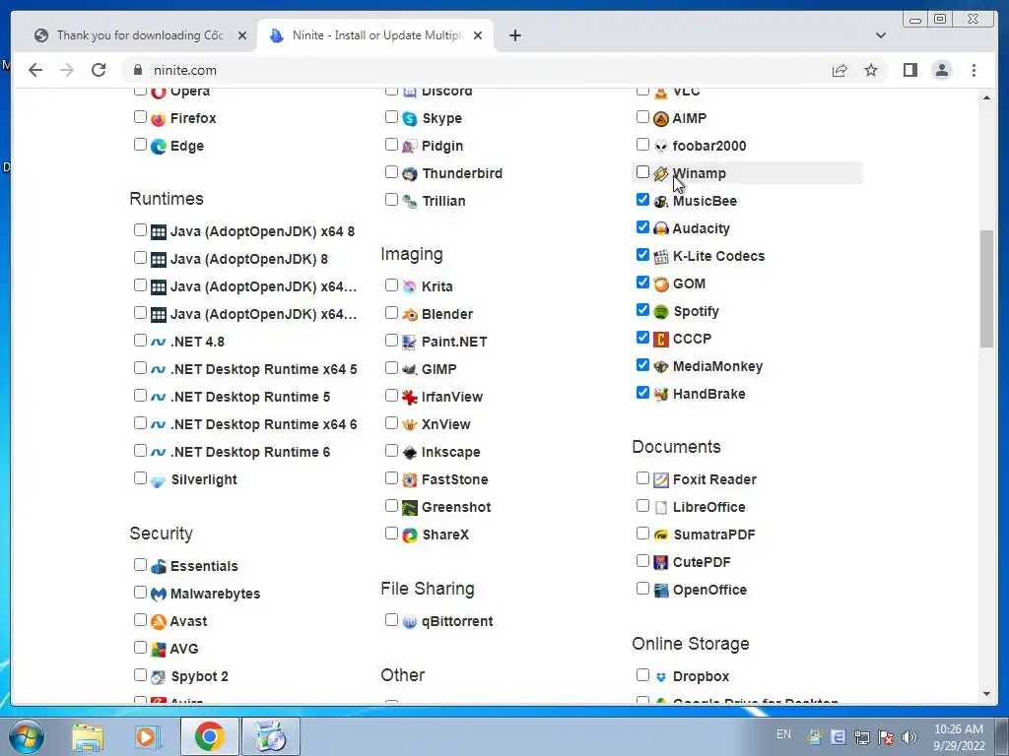The height and width of the screenshot is (756, 1009).
Task: Open Windows Media Player taskbar icon
Action: pos(146,736)
